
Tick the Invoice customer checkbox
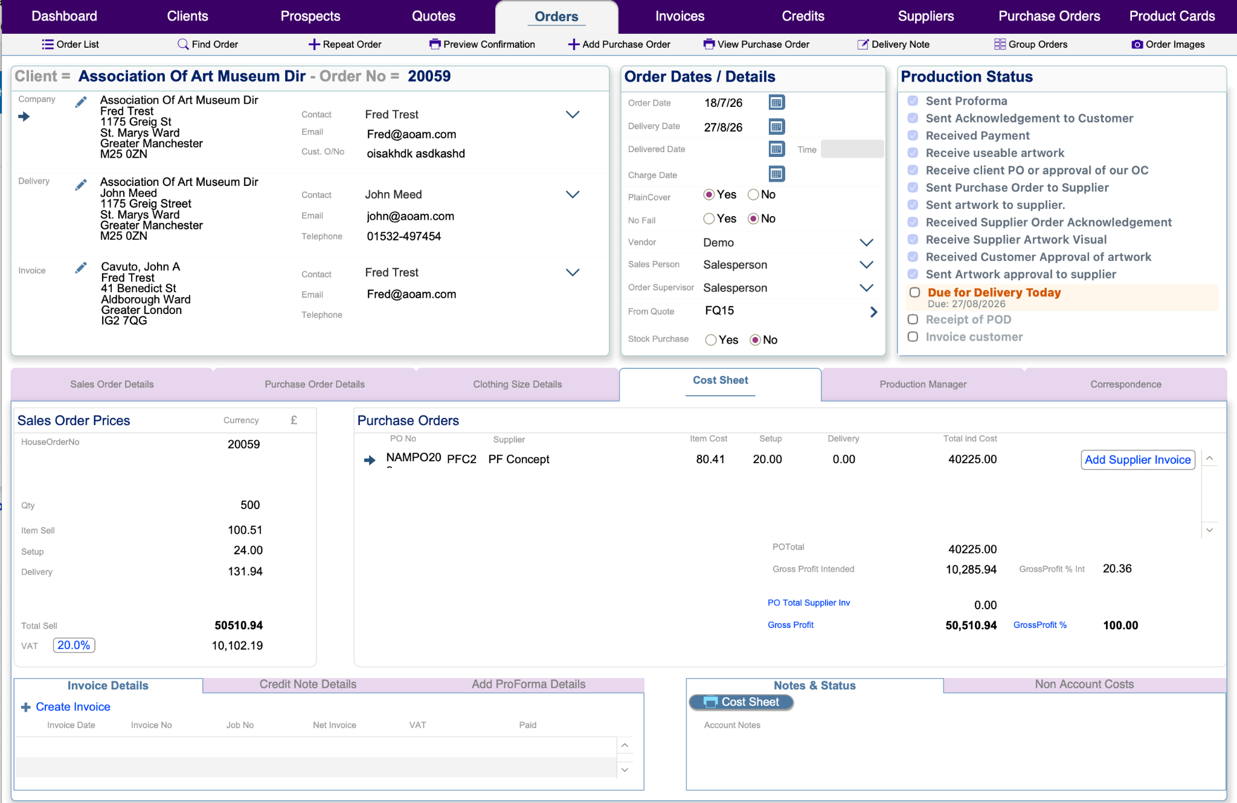click(x=913, y=337)
